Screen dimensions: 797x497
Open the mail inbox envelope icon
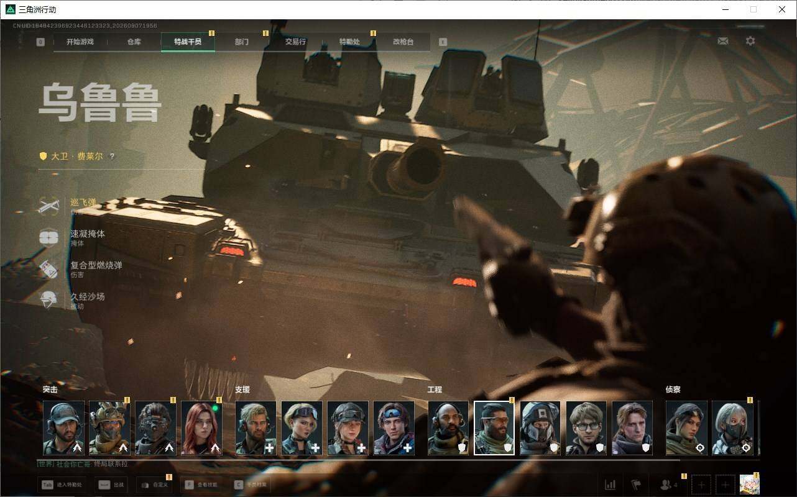tap(723, 41)
